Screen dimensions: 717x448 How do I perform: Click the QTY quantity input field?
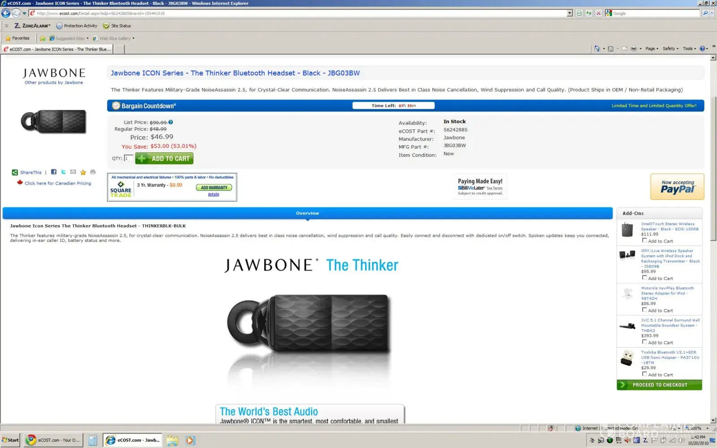click(x=129, y=158)
